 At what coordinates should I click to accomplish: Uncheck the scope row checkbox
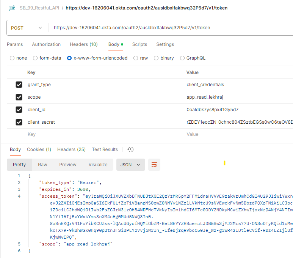pyautogui.click(x=19, y=97)
